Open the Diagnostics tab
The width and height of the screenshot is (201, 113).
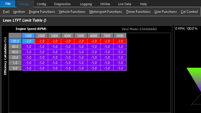click(x=62, y=4)
